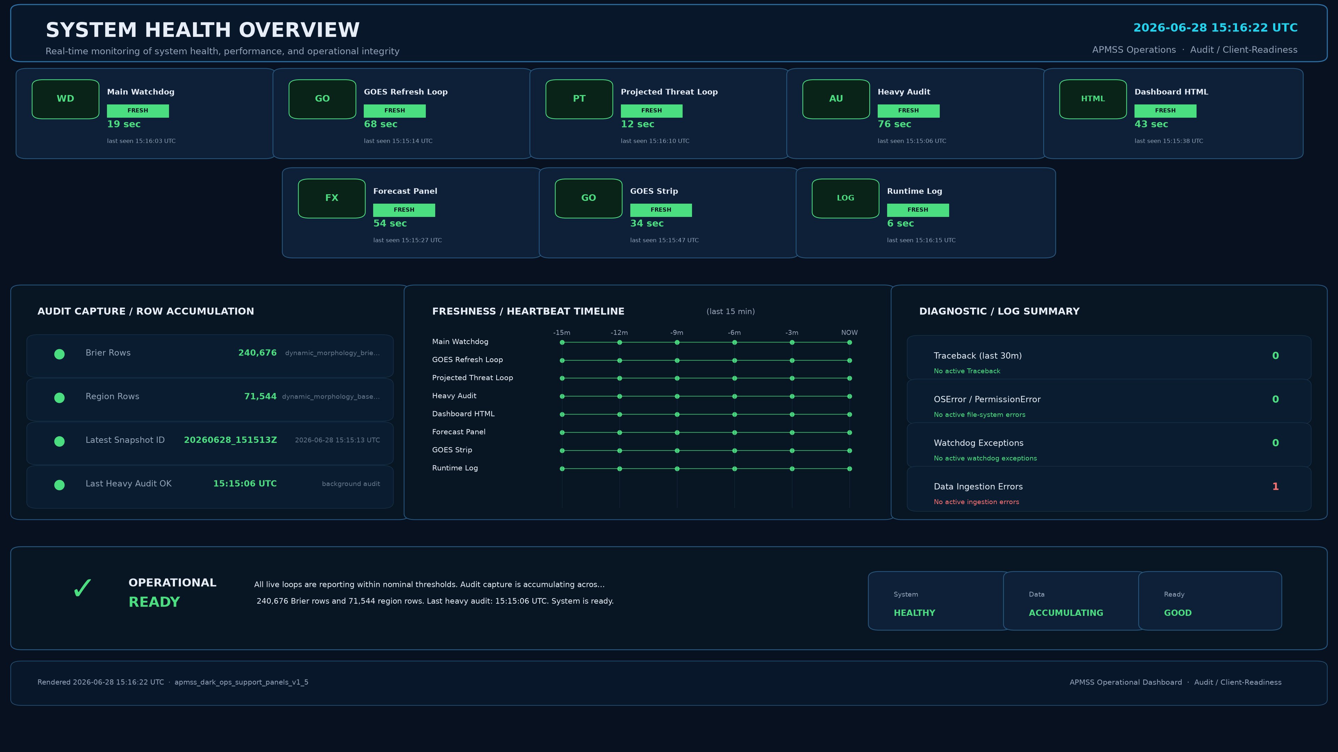Click the green checkmark in Operational Ready panel

82,588
